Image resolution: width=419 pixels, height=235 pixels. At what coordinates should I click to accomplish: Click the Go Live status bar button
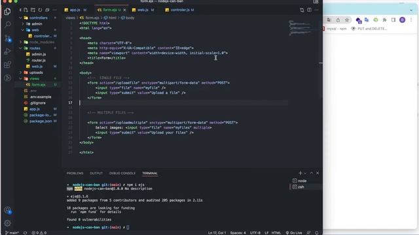pyautogui.click(x=294, y=232)
